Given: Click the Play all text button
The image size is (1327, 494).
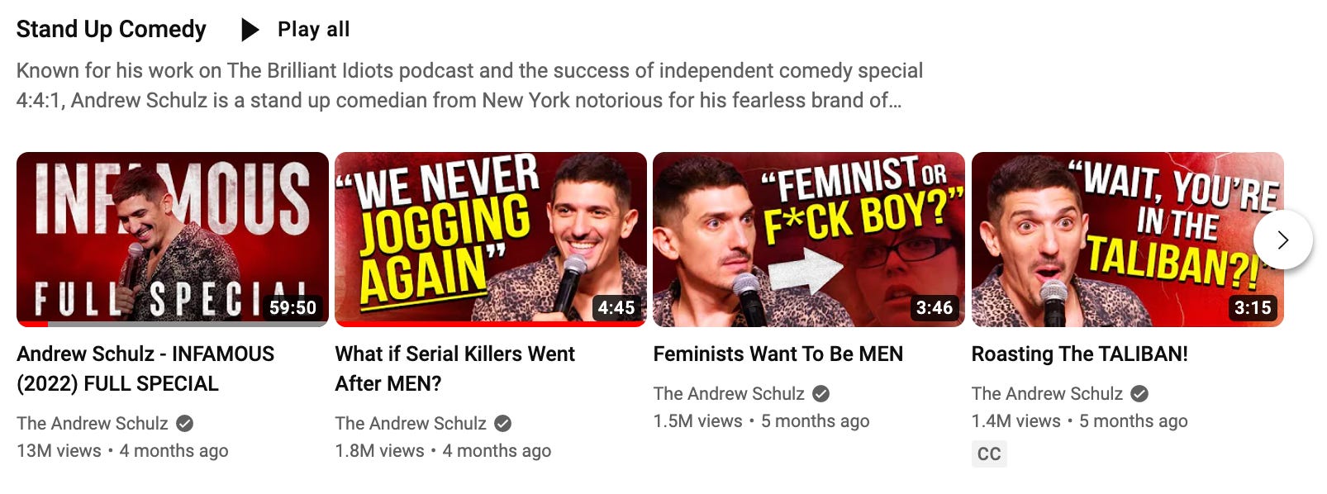Looking at the screenshot, I should (x=313, y=30).
